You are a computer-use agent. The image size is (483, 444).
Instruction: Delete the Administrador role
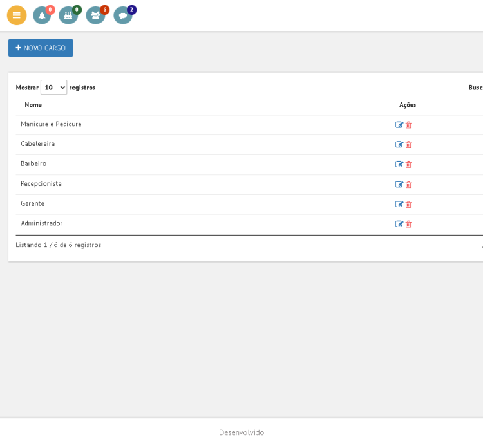[x=408, y=225]
